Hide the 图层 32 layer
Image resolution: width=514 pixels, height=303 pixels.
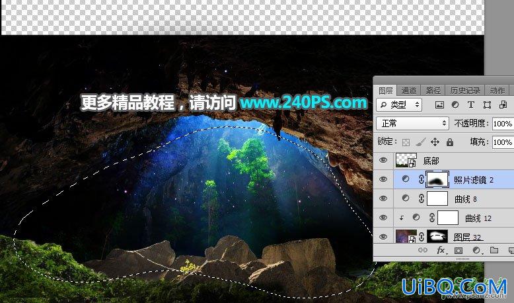(383, 236)
